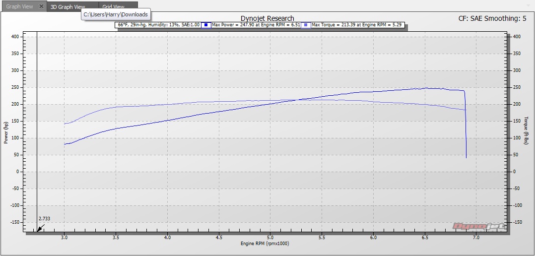Click the weather conditions 66°F legend entry
The width and height of the screenshot is (535, 256).
158,24
